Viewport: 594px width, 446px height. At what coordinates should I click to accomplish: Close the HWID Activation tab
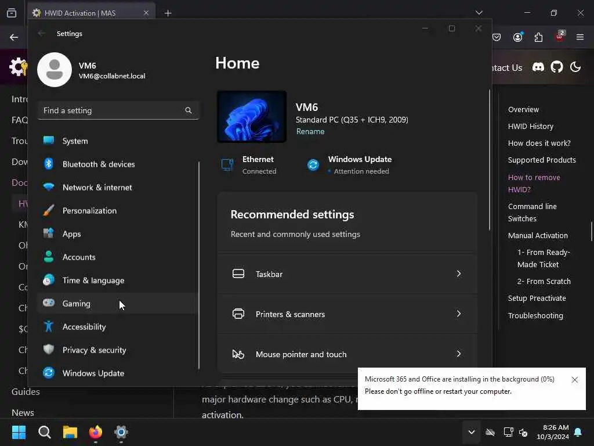click(146, 13)
